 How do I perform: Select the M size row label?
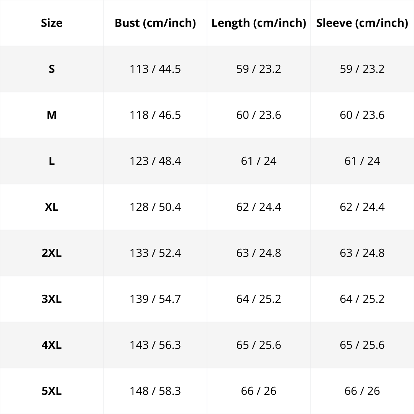(52, 115)
